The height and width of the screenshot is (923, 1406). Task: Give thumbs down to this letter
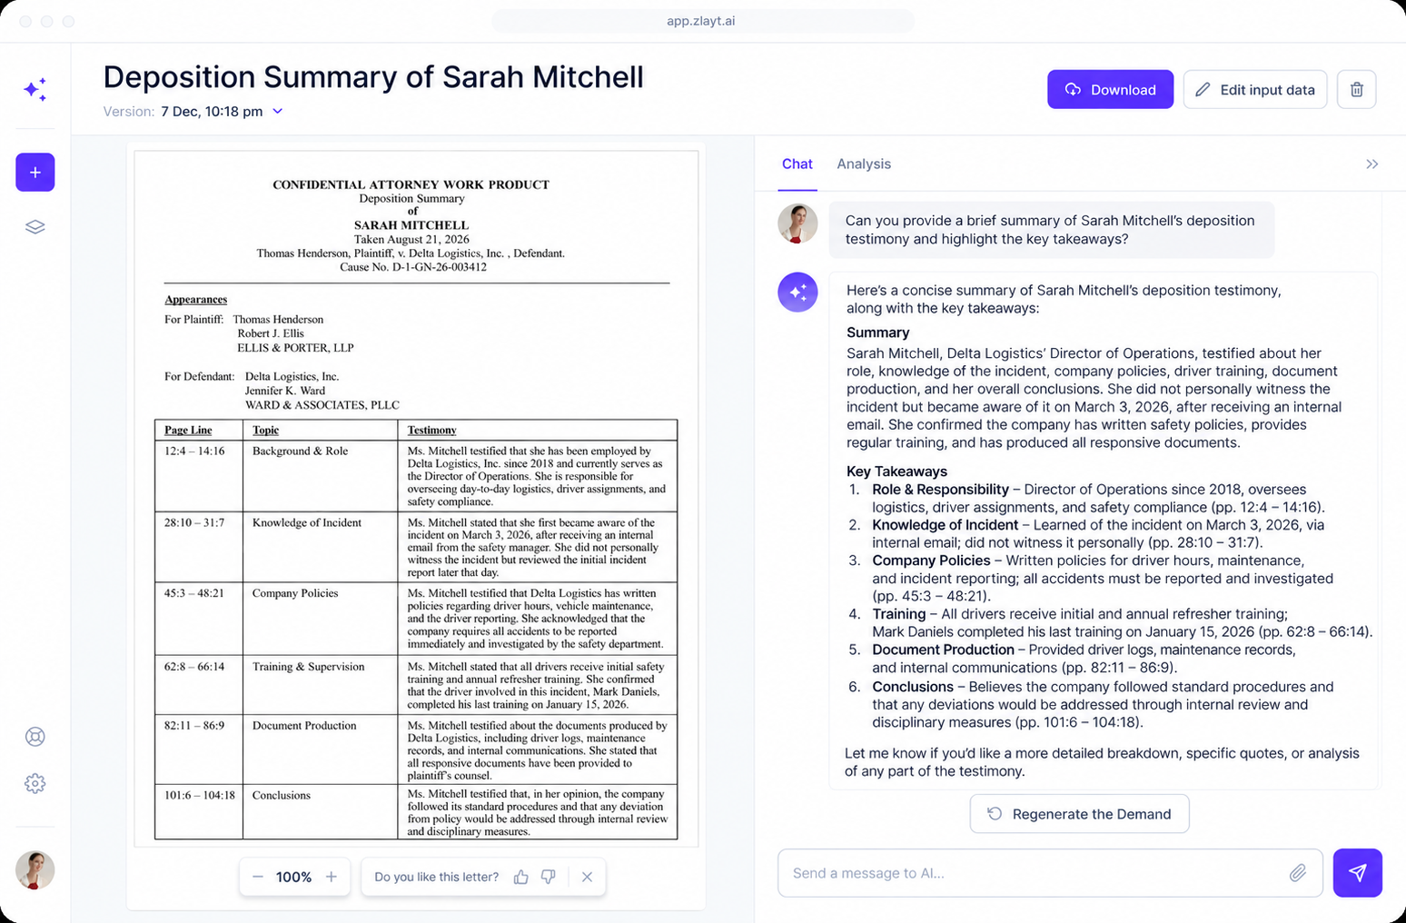tap(549, 877)
